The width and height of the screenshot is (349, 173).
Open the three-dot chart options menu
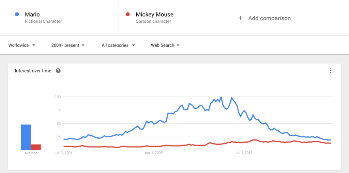point(331,71)
